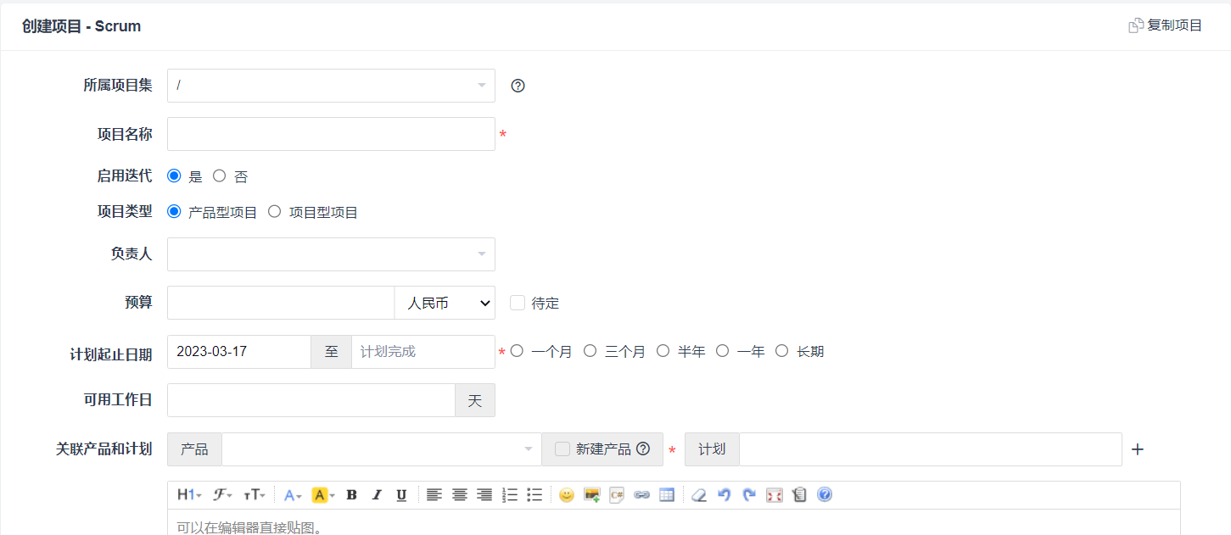The image size is (1231, 535).
Task: Open the text color picker
Action: tap(293, 495)
